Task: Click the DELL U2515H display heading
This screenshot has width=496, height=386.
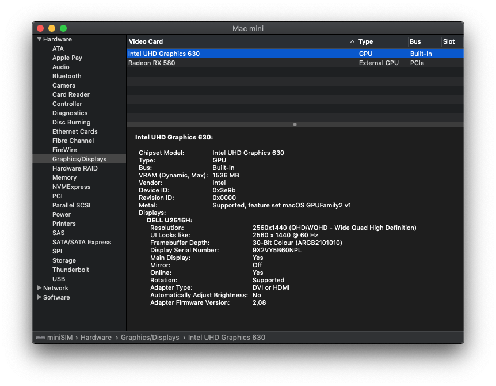Action: pos(170,220)
